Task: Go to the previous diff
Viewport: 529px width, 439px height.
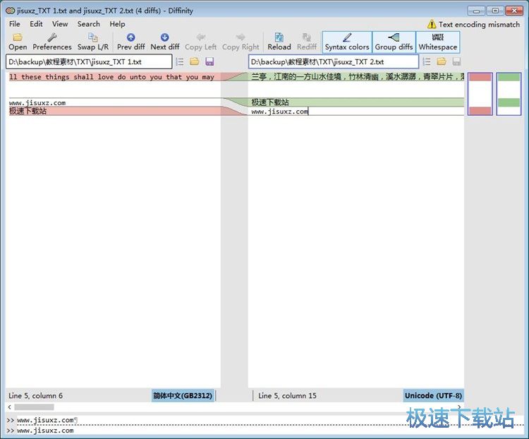Action: 131,42
